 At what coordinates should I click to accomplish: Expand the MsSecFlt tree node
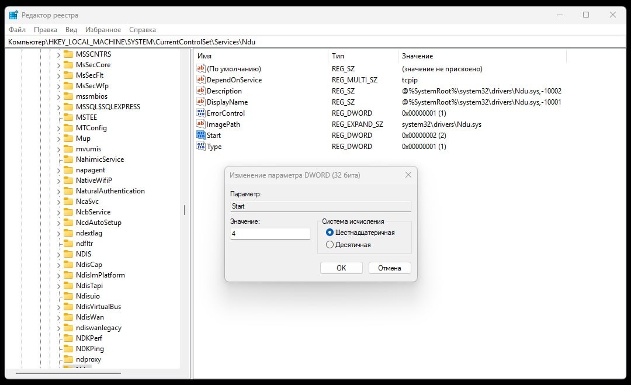58,75
